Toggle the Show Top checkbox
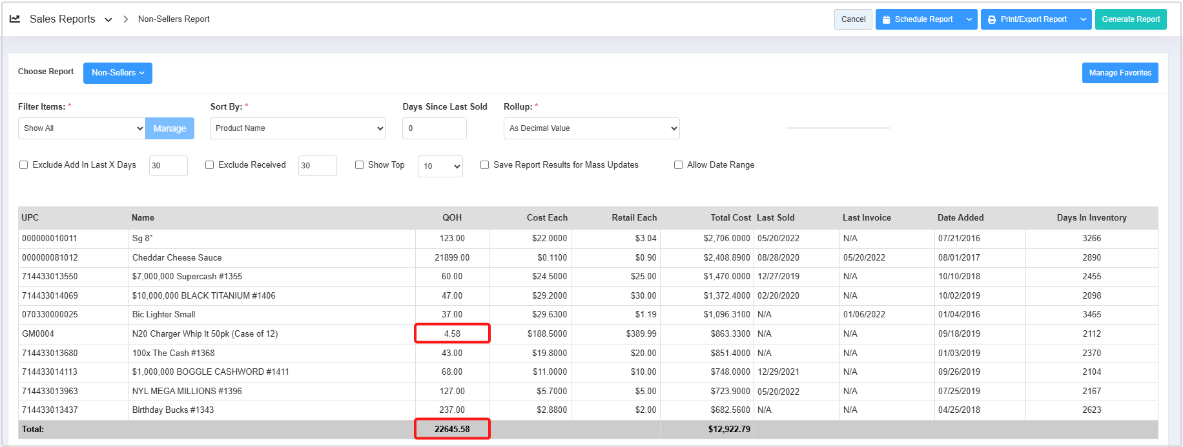The image size is (1183, 447). [359, 165]
